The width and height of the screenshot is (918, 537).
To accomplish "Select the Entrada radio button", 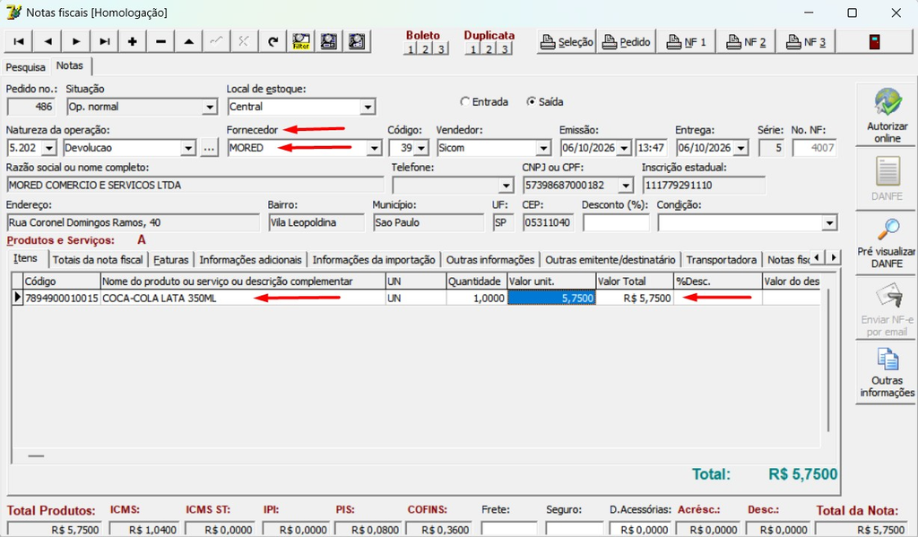I will click(x=465, y=102).
